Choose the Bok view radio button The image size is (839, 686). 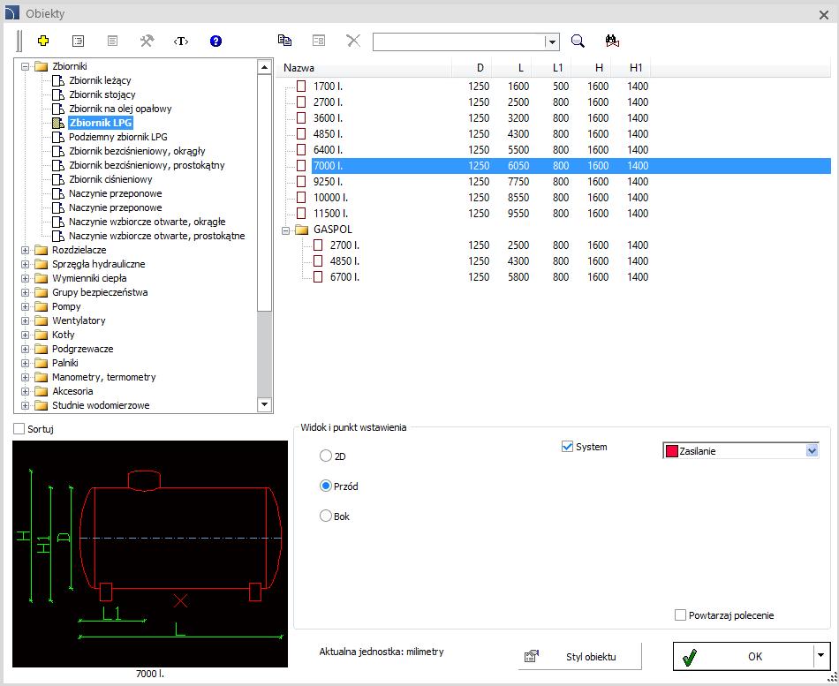[x=325, y=516]
